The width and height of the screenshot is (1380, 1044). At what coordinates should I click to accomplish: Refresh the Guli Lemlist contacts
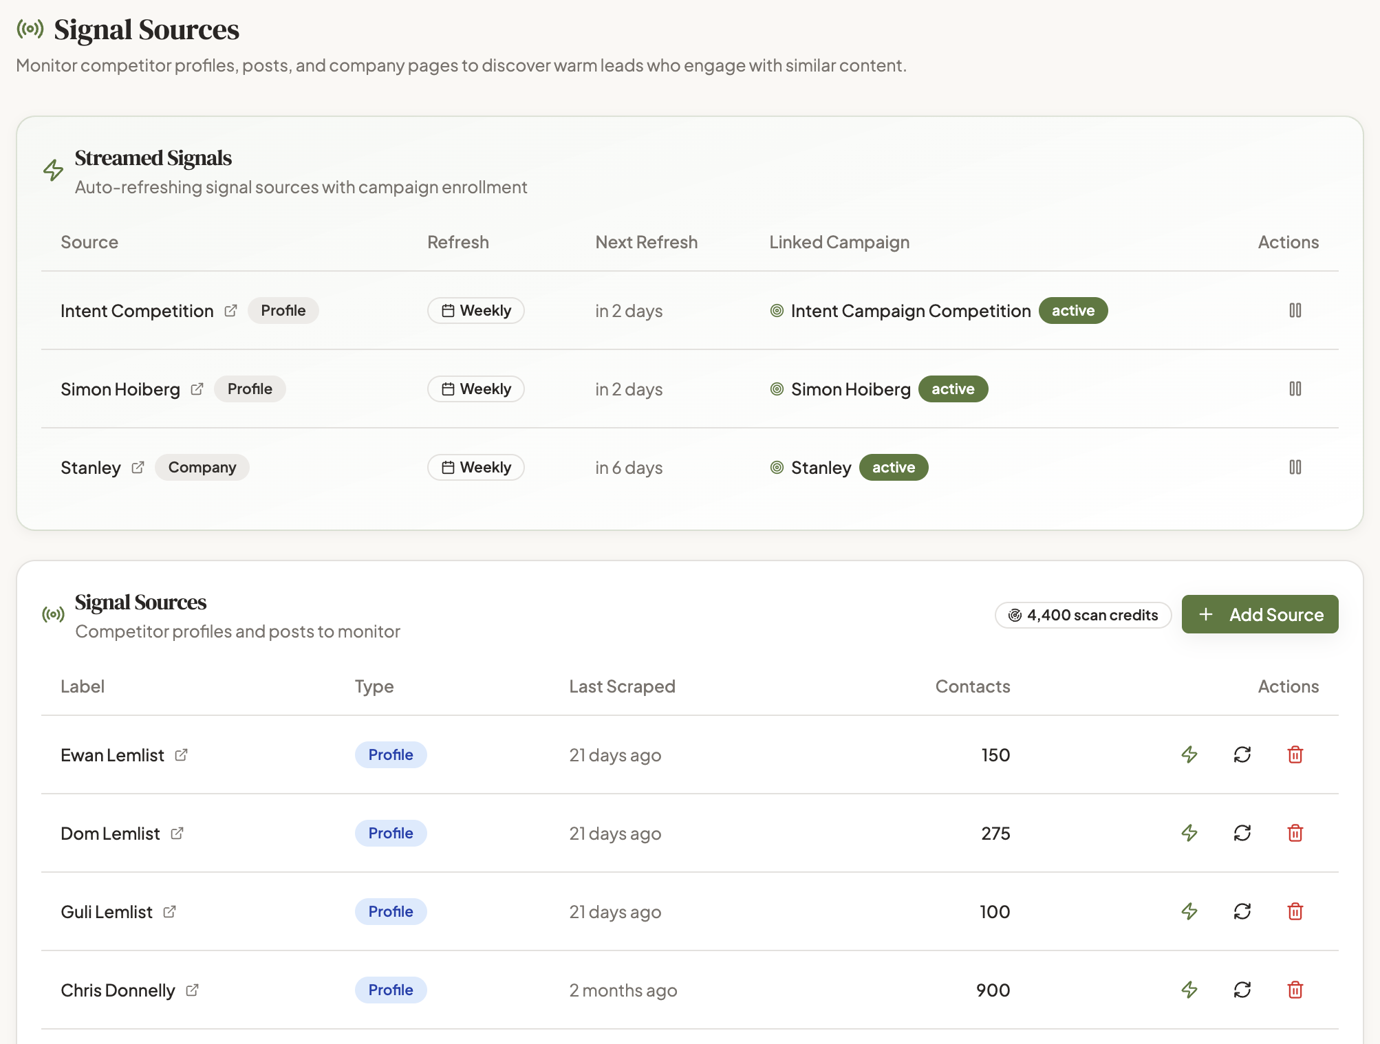tap(1242, 911)
